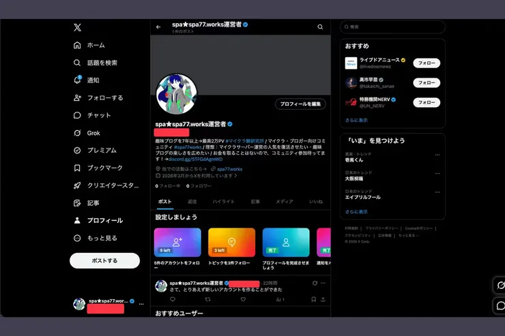Bookmark the post with the bookmark icon
This screenshot has width=505, height=336.
click(313, 299)
